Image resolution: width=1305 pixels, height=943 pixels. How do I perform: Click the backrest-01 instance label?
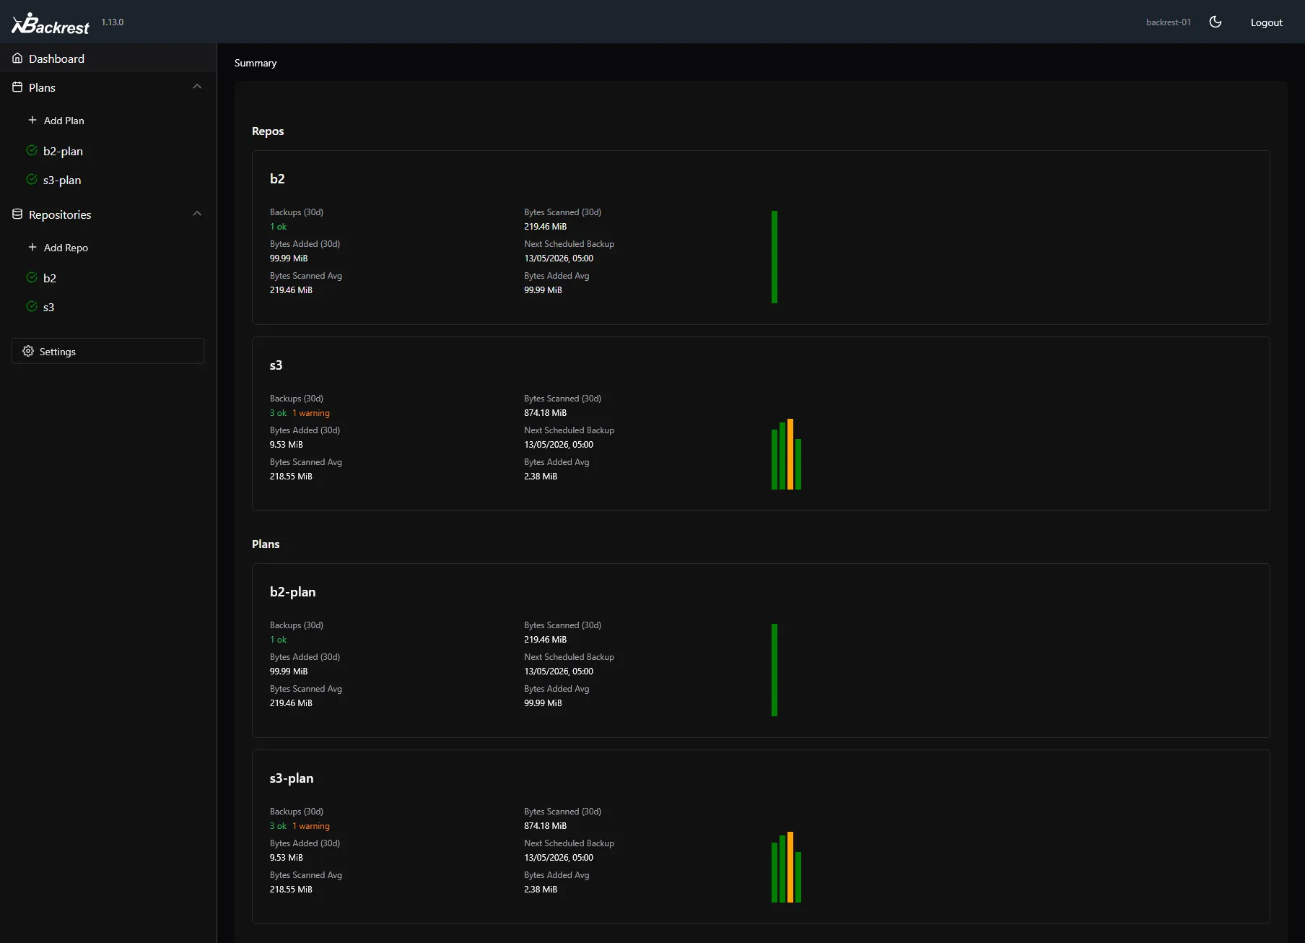pyautogui.click(x=1168, y=22)
